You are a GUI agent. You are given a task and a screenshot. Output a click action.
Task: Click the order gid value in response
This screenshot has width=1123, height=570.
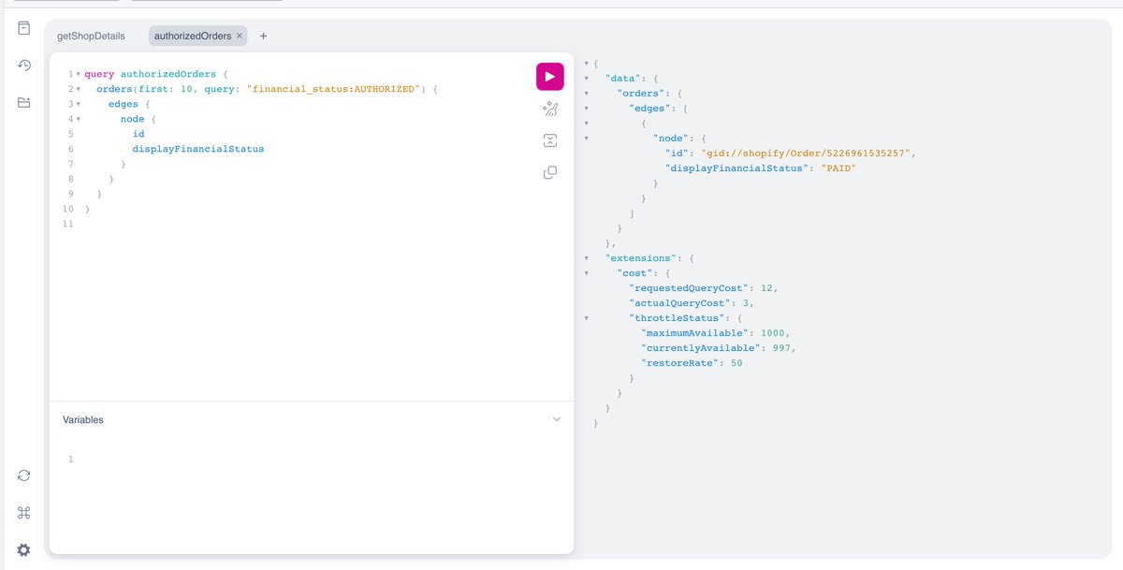[x=808, y=153]
